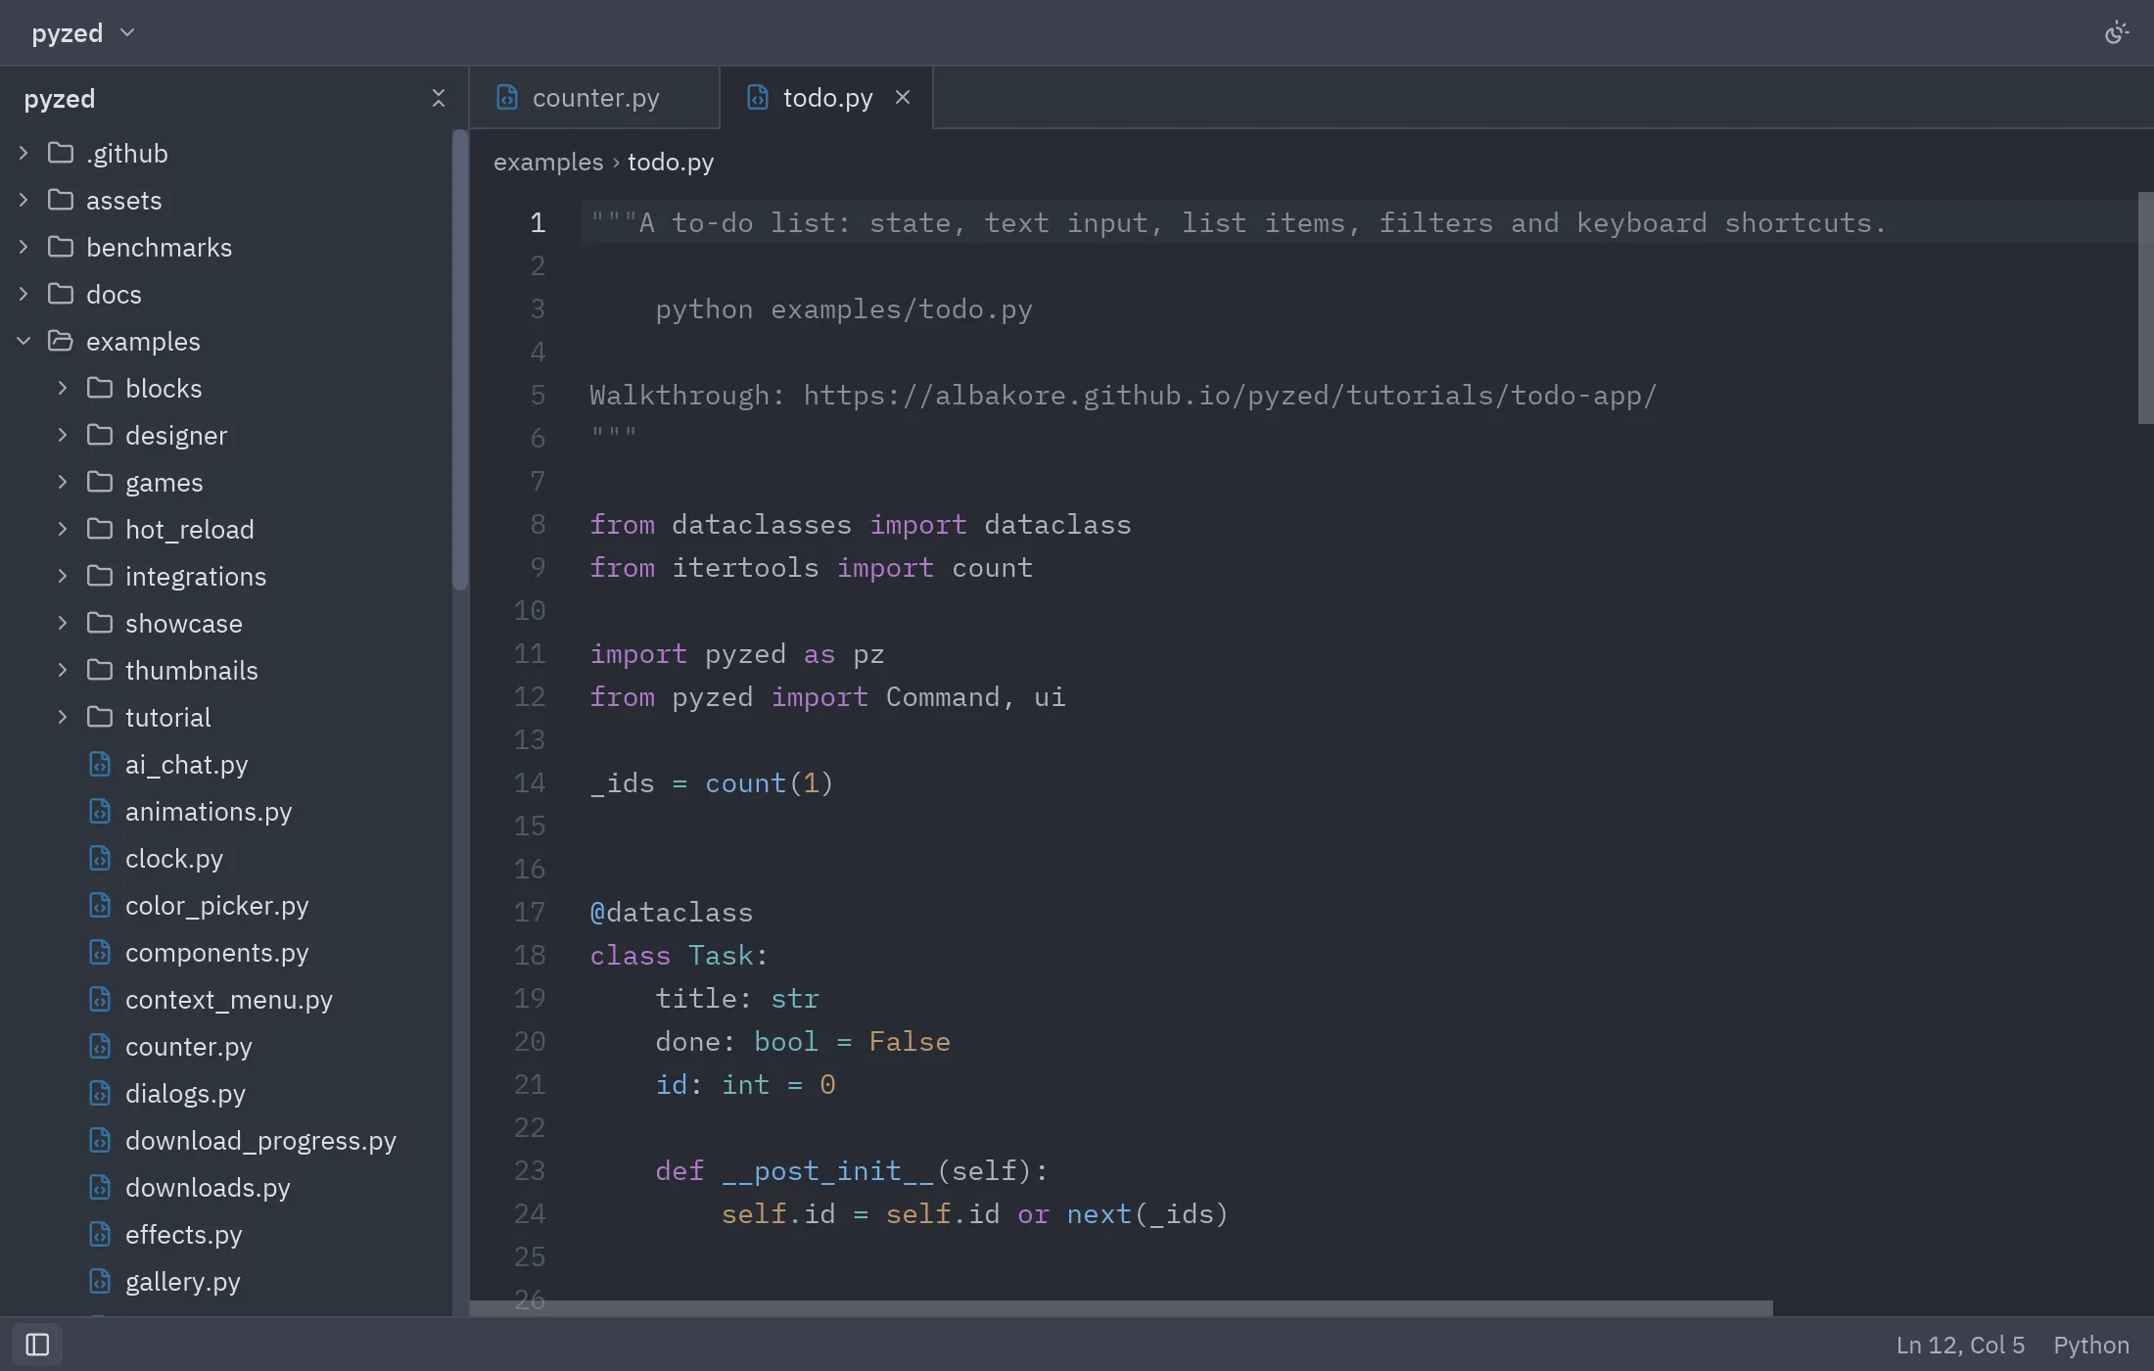Toggle the sidebar panel button
The width and height of the screenshot is (2154, 1371).
(x=37, y=1345)
